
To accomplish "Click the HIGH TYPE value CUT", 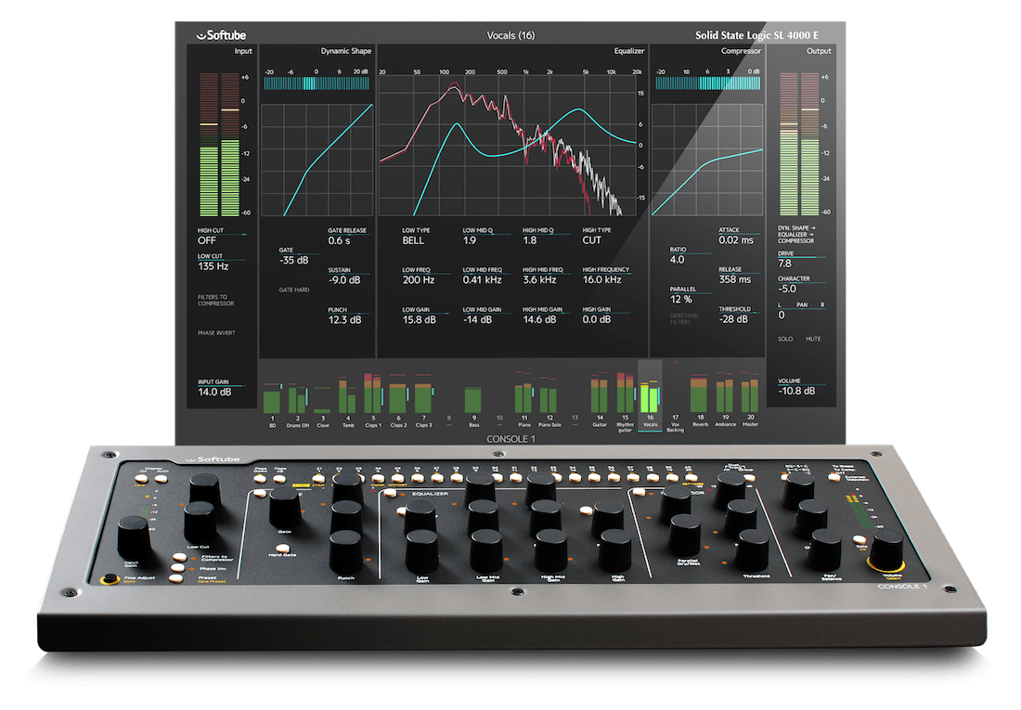I will click(x=592, y=240).
